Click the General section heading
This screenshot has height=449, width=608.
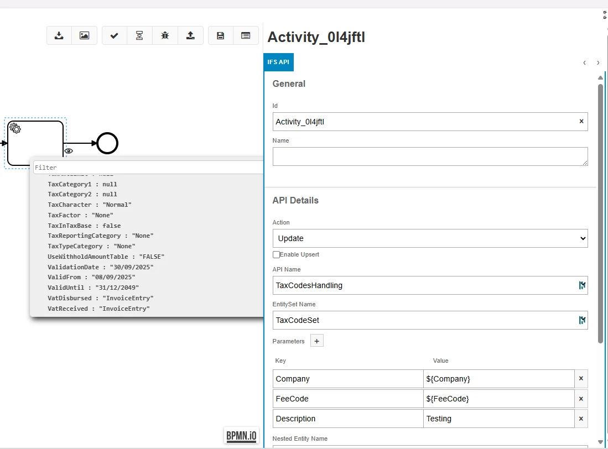pos(289,83)
